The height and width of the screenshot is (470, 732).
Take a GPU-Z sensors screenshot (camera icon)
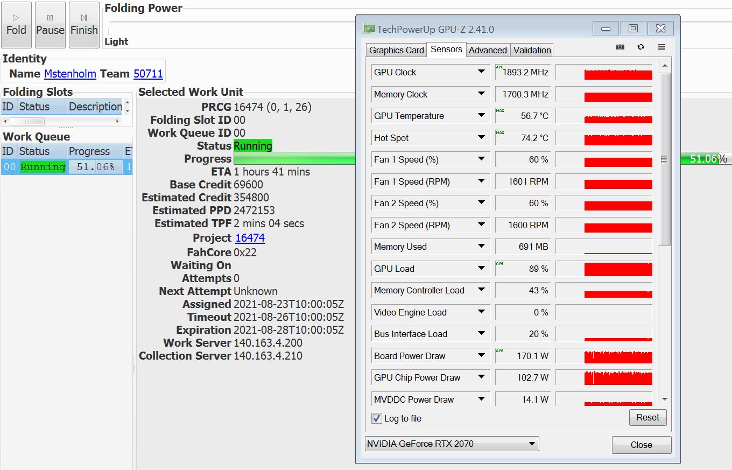[620, 47]
